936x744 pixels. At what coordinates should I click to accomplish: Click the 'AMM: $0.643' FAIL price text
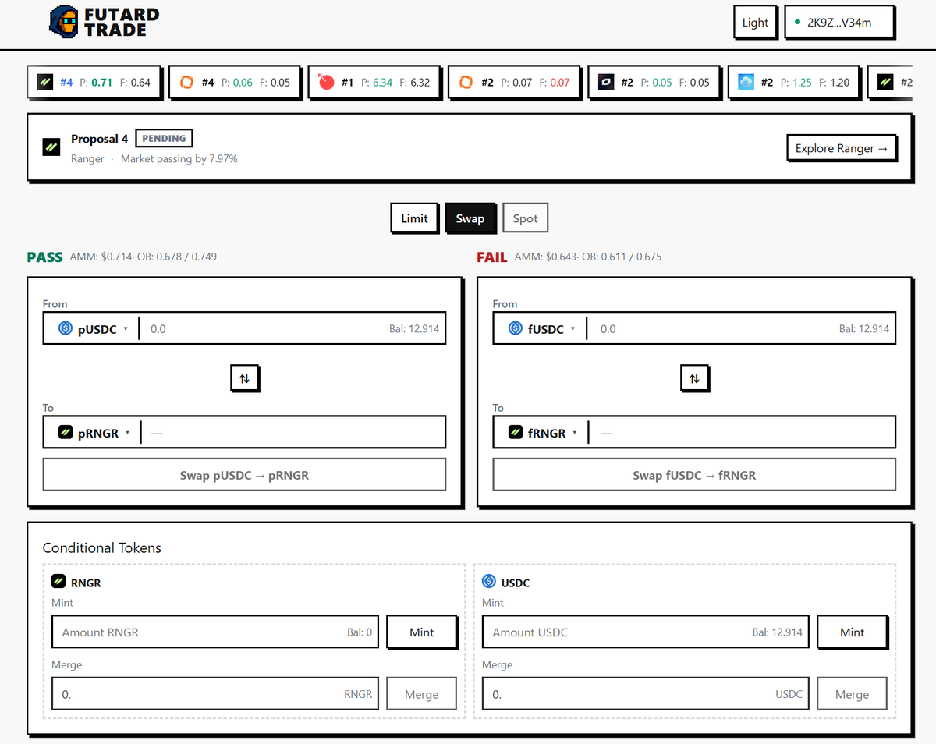546,257
